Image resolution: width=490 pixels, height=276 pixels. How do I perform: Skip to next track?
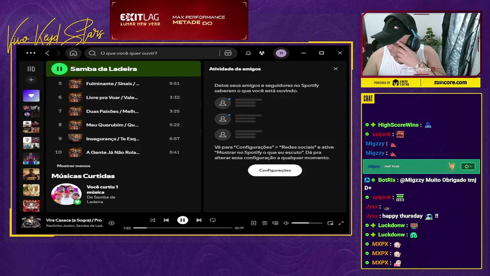click(x=199, y=220)
